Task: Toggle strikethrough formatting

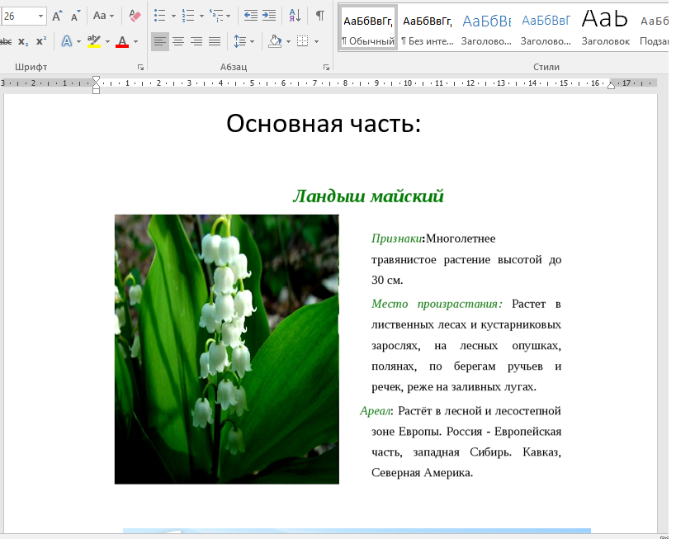Action: 6,41
